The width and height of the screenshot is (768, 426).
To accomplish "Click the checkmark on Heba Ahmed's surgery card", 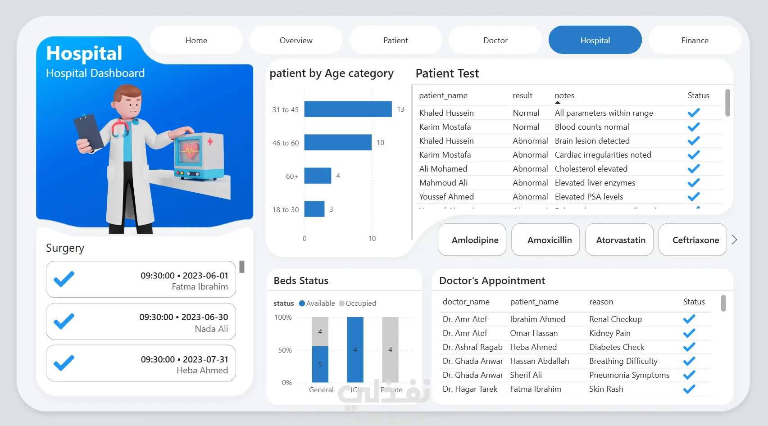I will click(x=64, y=363).
